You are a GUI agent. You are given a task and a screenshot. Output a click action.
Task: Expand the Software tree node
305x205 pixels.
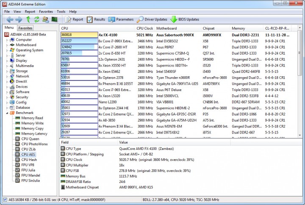tap(7, 92)
